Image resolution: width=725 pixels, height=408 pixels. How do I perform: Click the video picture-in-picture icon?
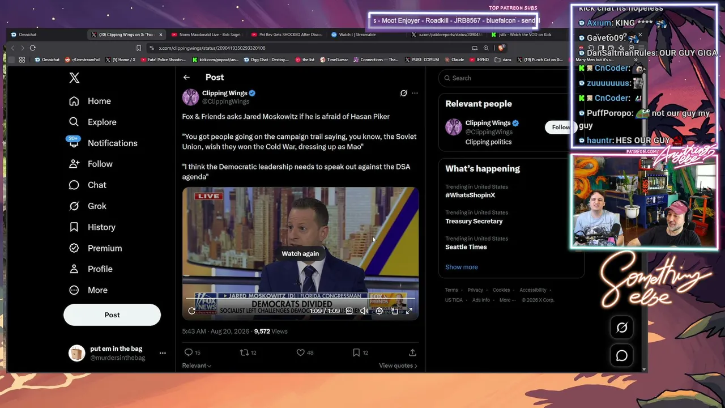[x=394, y=311]
